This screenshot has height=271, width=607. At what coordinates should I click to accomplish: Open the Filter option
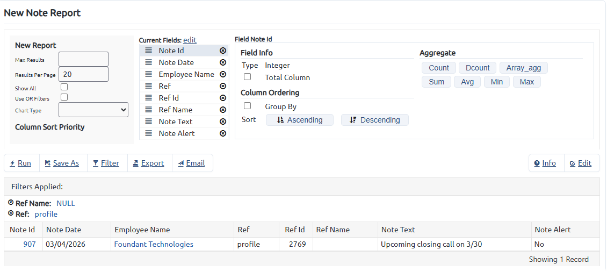(106, 163)
